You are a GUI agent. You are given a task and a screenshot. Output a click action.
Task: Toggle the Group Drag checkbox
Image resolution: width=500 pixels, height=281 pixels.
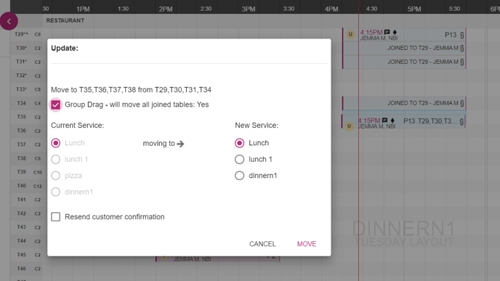55,105
